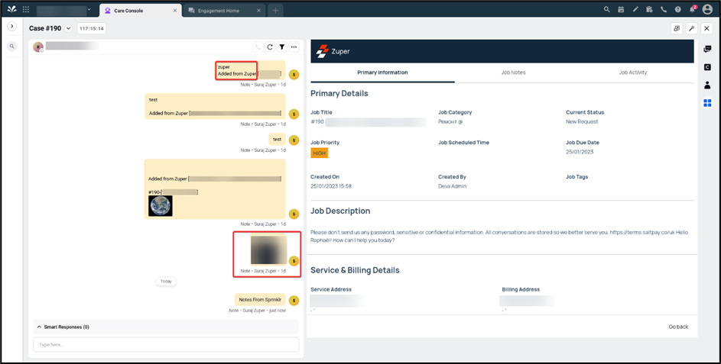Viewport: 721px width, 364px height.
Task: Close the Care Console tab
Action: click(x=175, y=11)
